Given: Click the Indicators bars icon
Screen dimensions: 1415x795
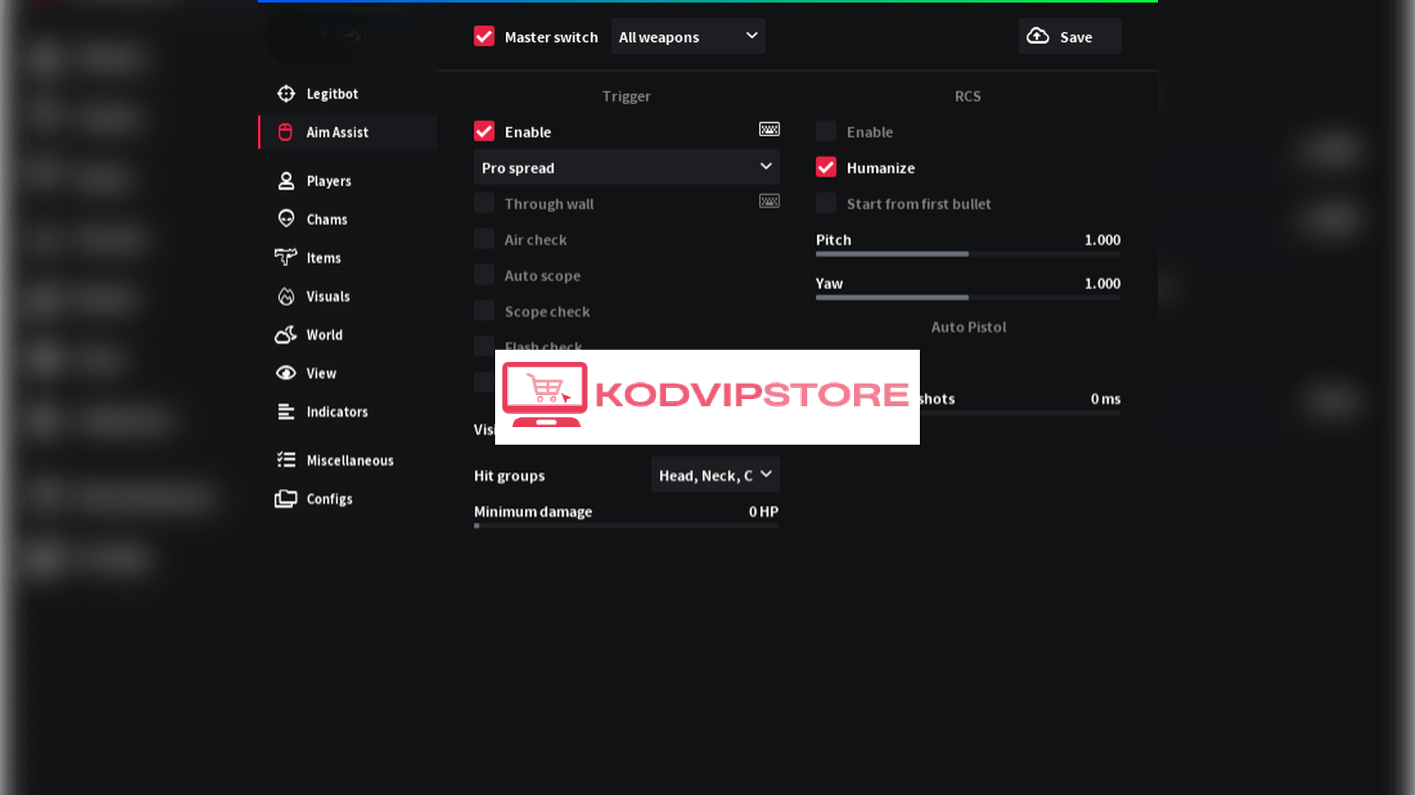Looking at the screenshot, I should [x=286, y=411].
